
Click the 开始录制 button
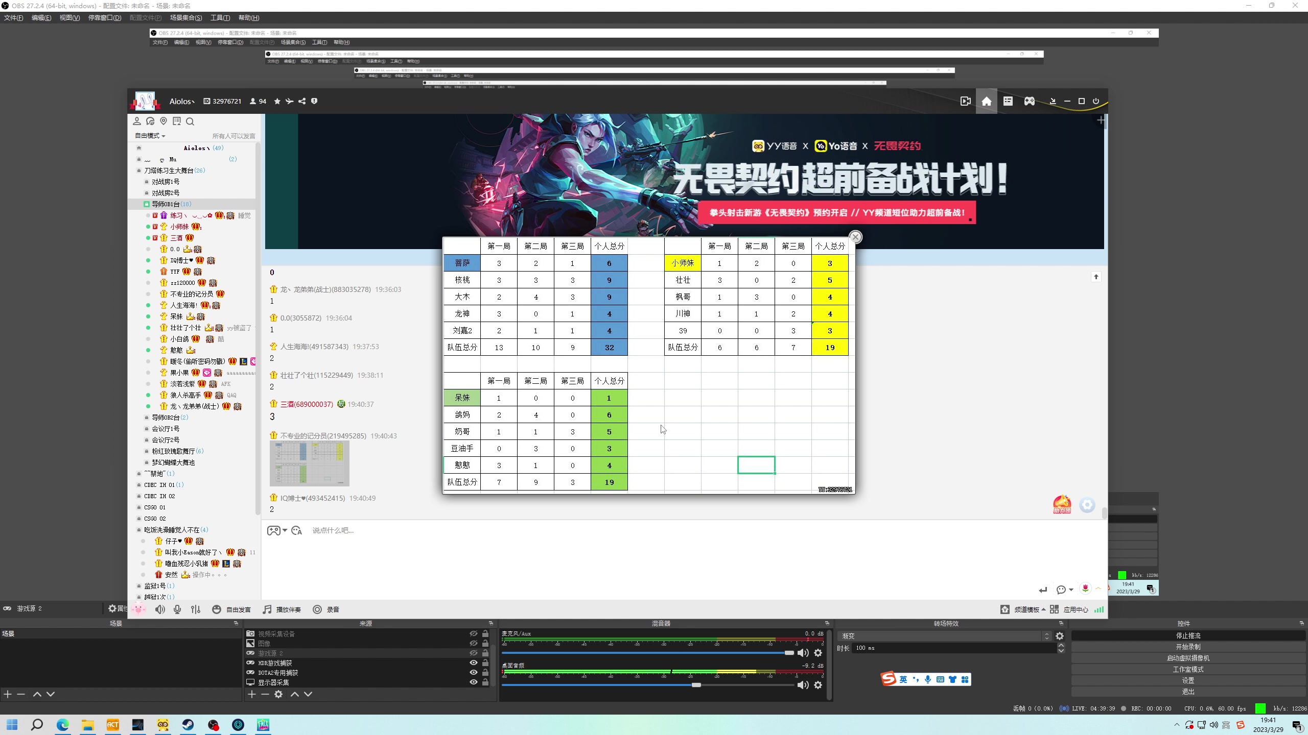(1188, 647)
